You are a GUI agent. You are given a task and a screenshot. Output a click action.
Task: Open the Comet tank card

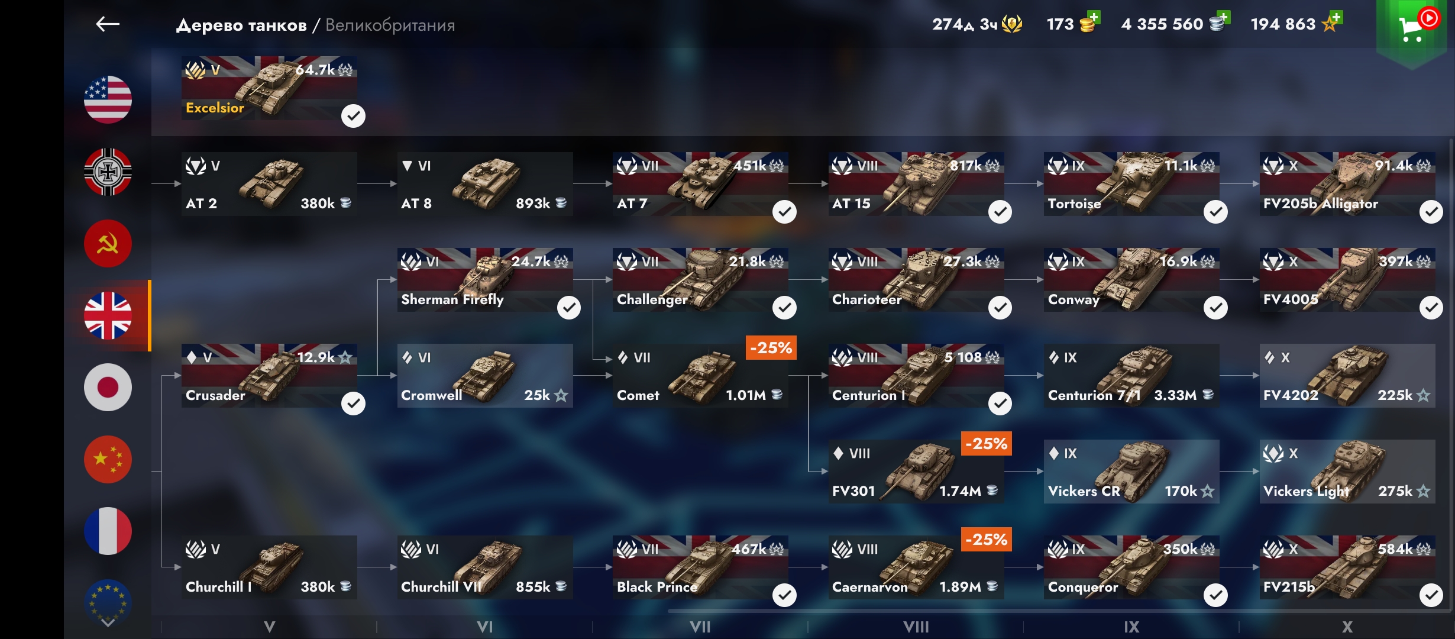(700, 375)
